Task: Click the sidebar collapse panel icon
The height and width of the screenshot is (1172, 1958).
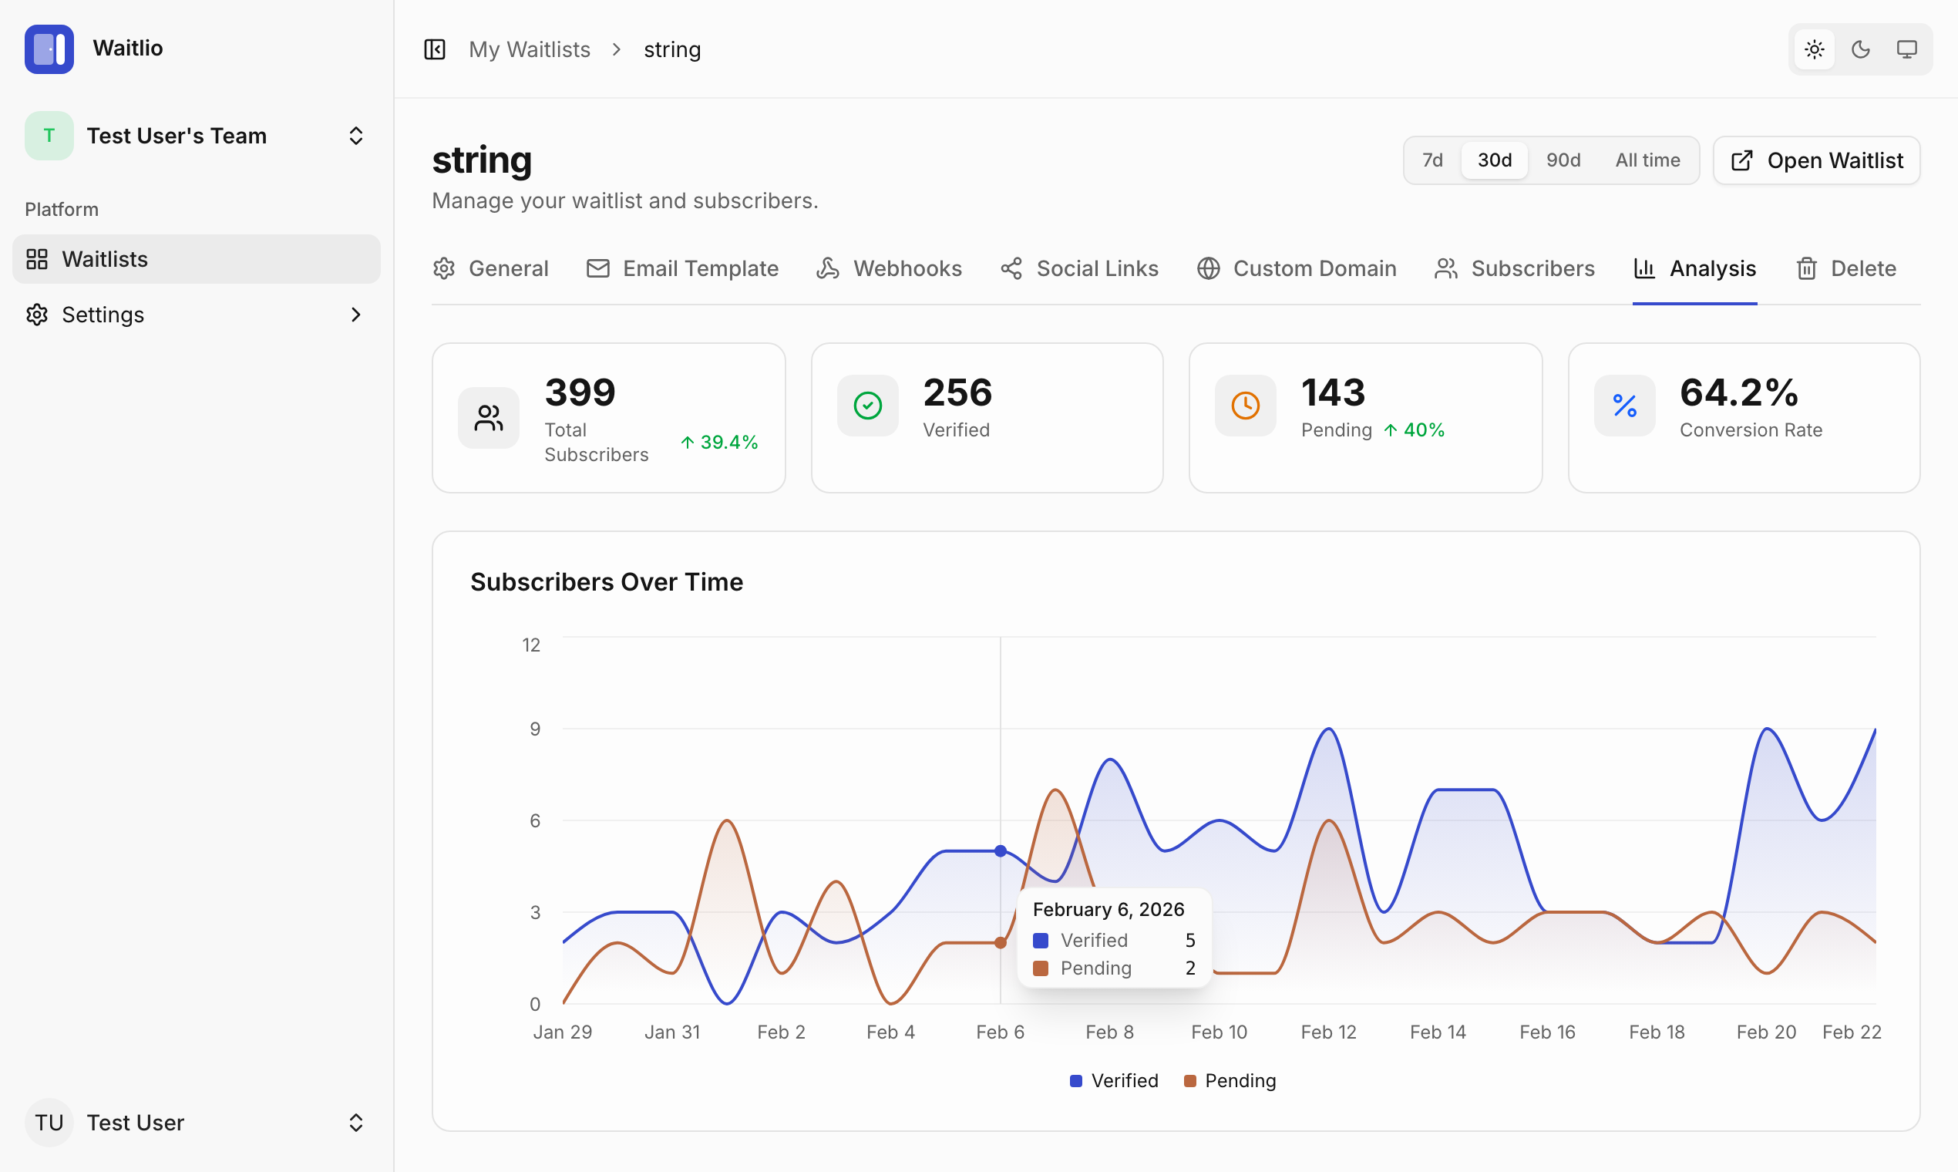Action: click(435, 50)
